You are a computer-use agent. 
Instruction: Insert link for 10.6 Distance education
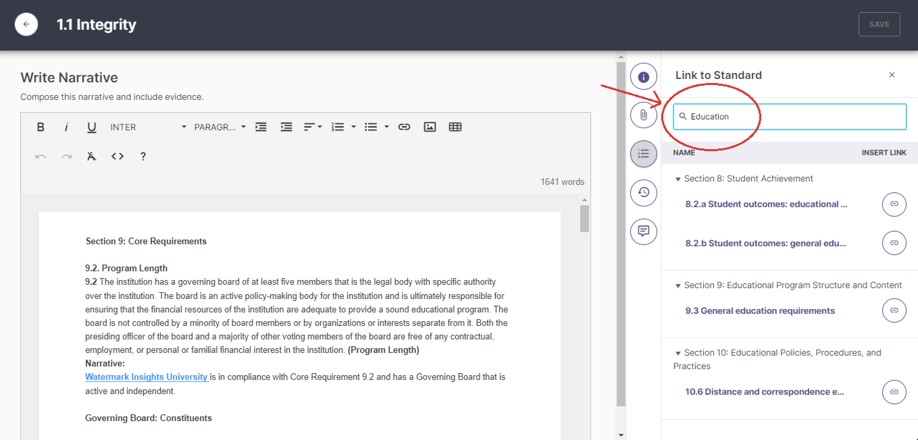(894, 392)
